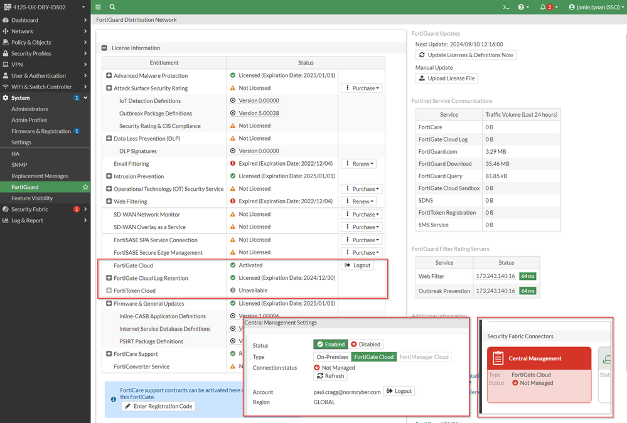Image resolution: width=627 pixels, height=423 pixels.
Task: Expand FortiGate Cloud Log Retention row
Action: click(109, 278)
